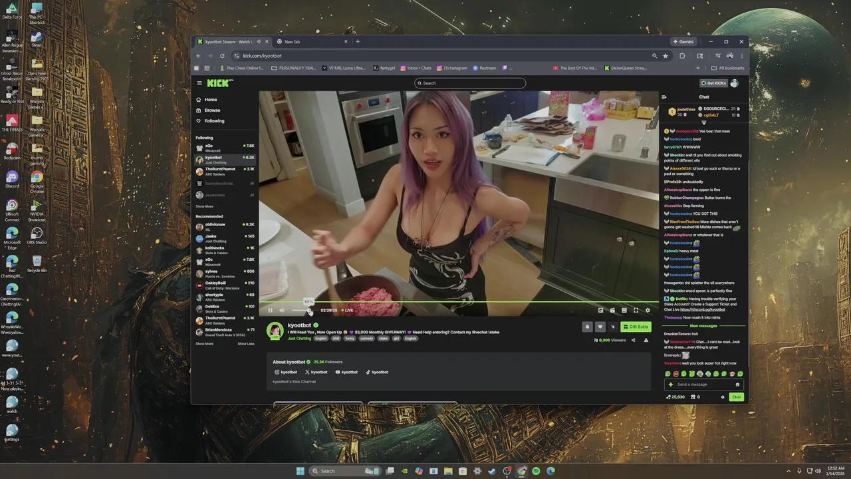The width and height of the screenshot is (851, 479).
Task: Report the stream with warning icon
Action: pos(646,340)
